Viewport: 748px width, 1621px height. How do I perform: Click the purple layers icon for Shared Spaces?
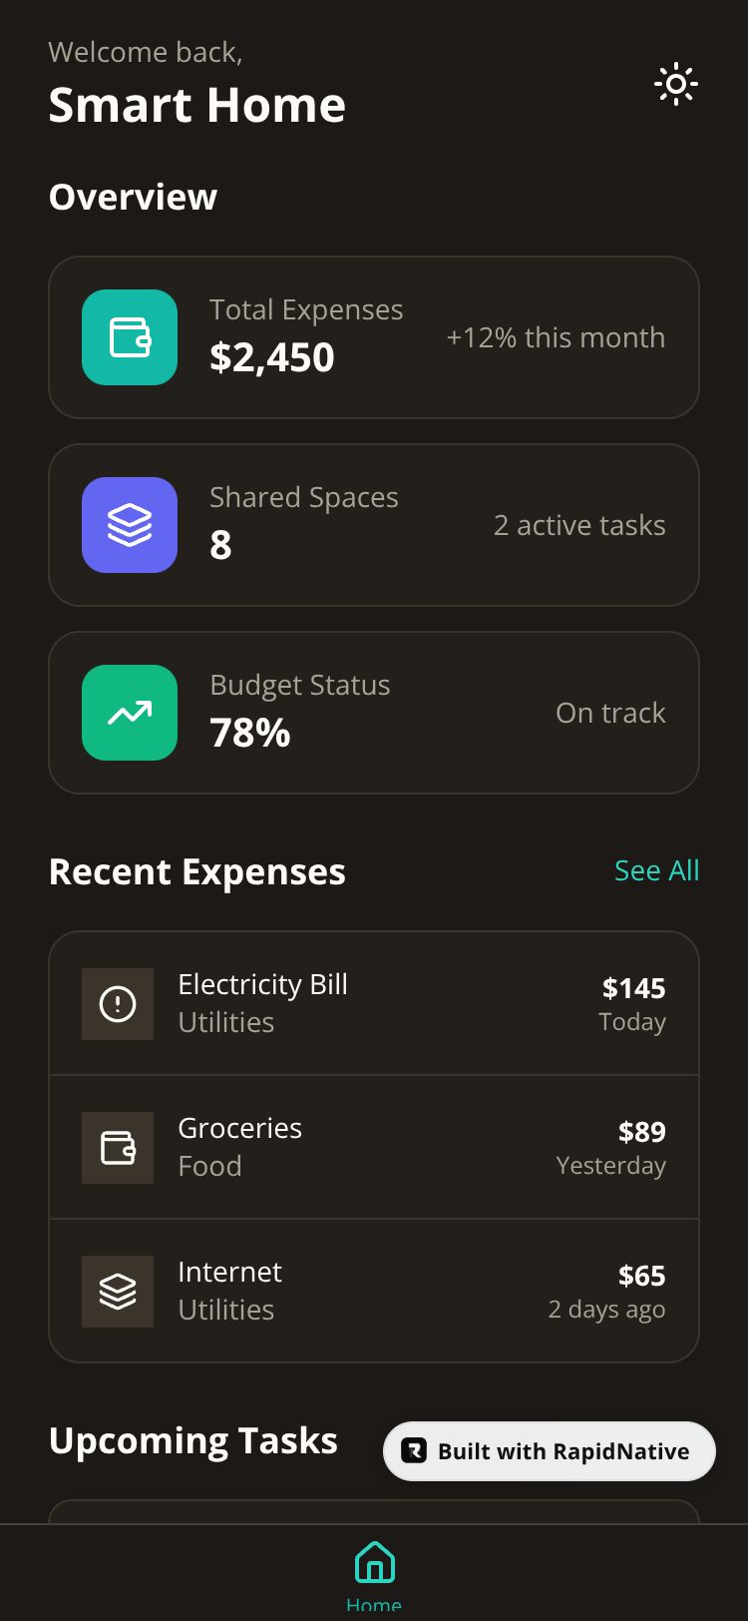[x=130, y=525]
